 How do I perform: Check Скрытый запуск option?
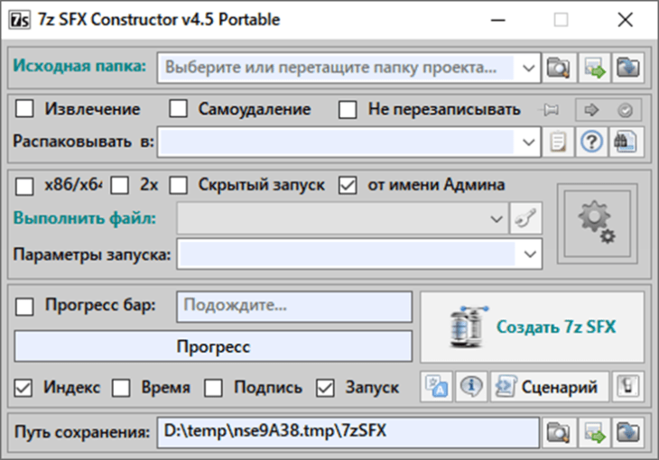click(178, 185)
